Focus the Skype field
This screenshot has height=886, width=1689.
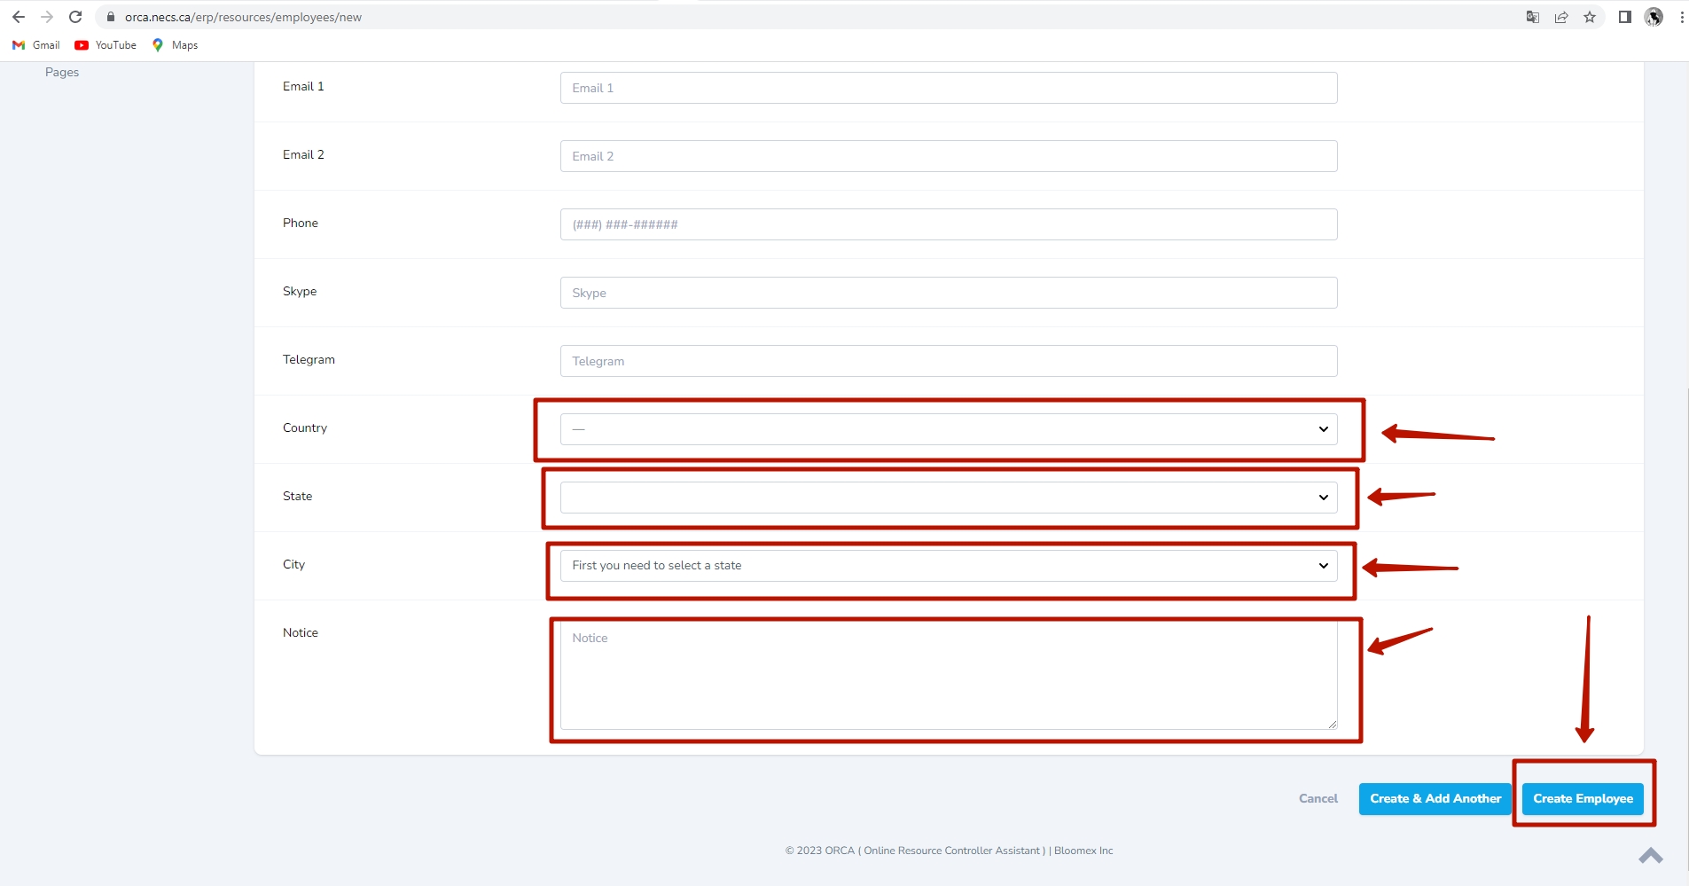pos(949,293)
